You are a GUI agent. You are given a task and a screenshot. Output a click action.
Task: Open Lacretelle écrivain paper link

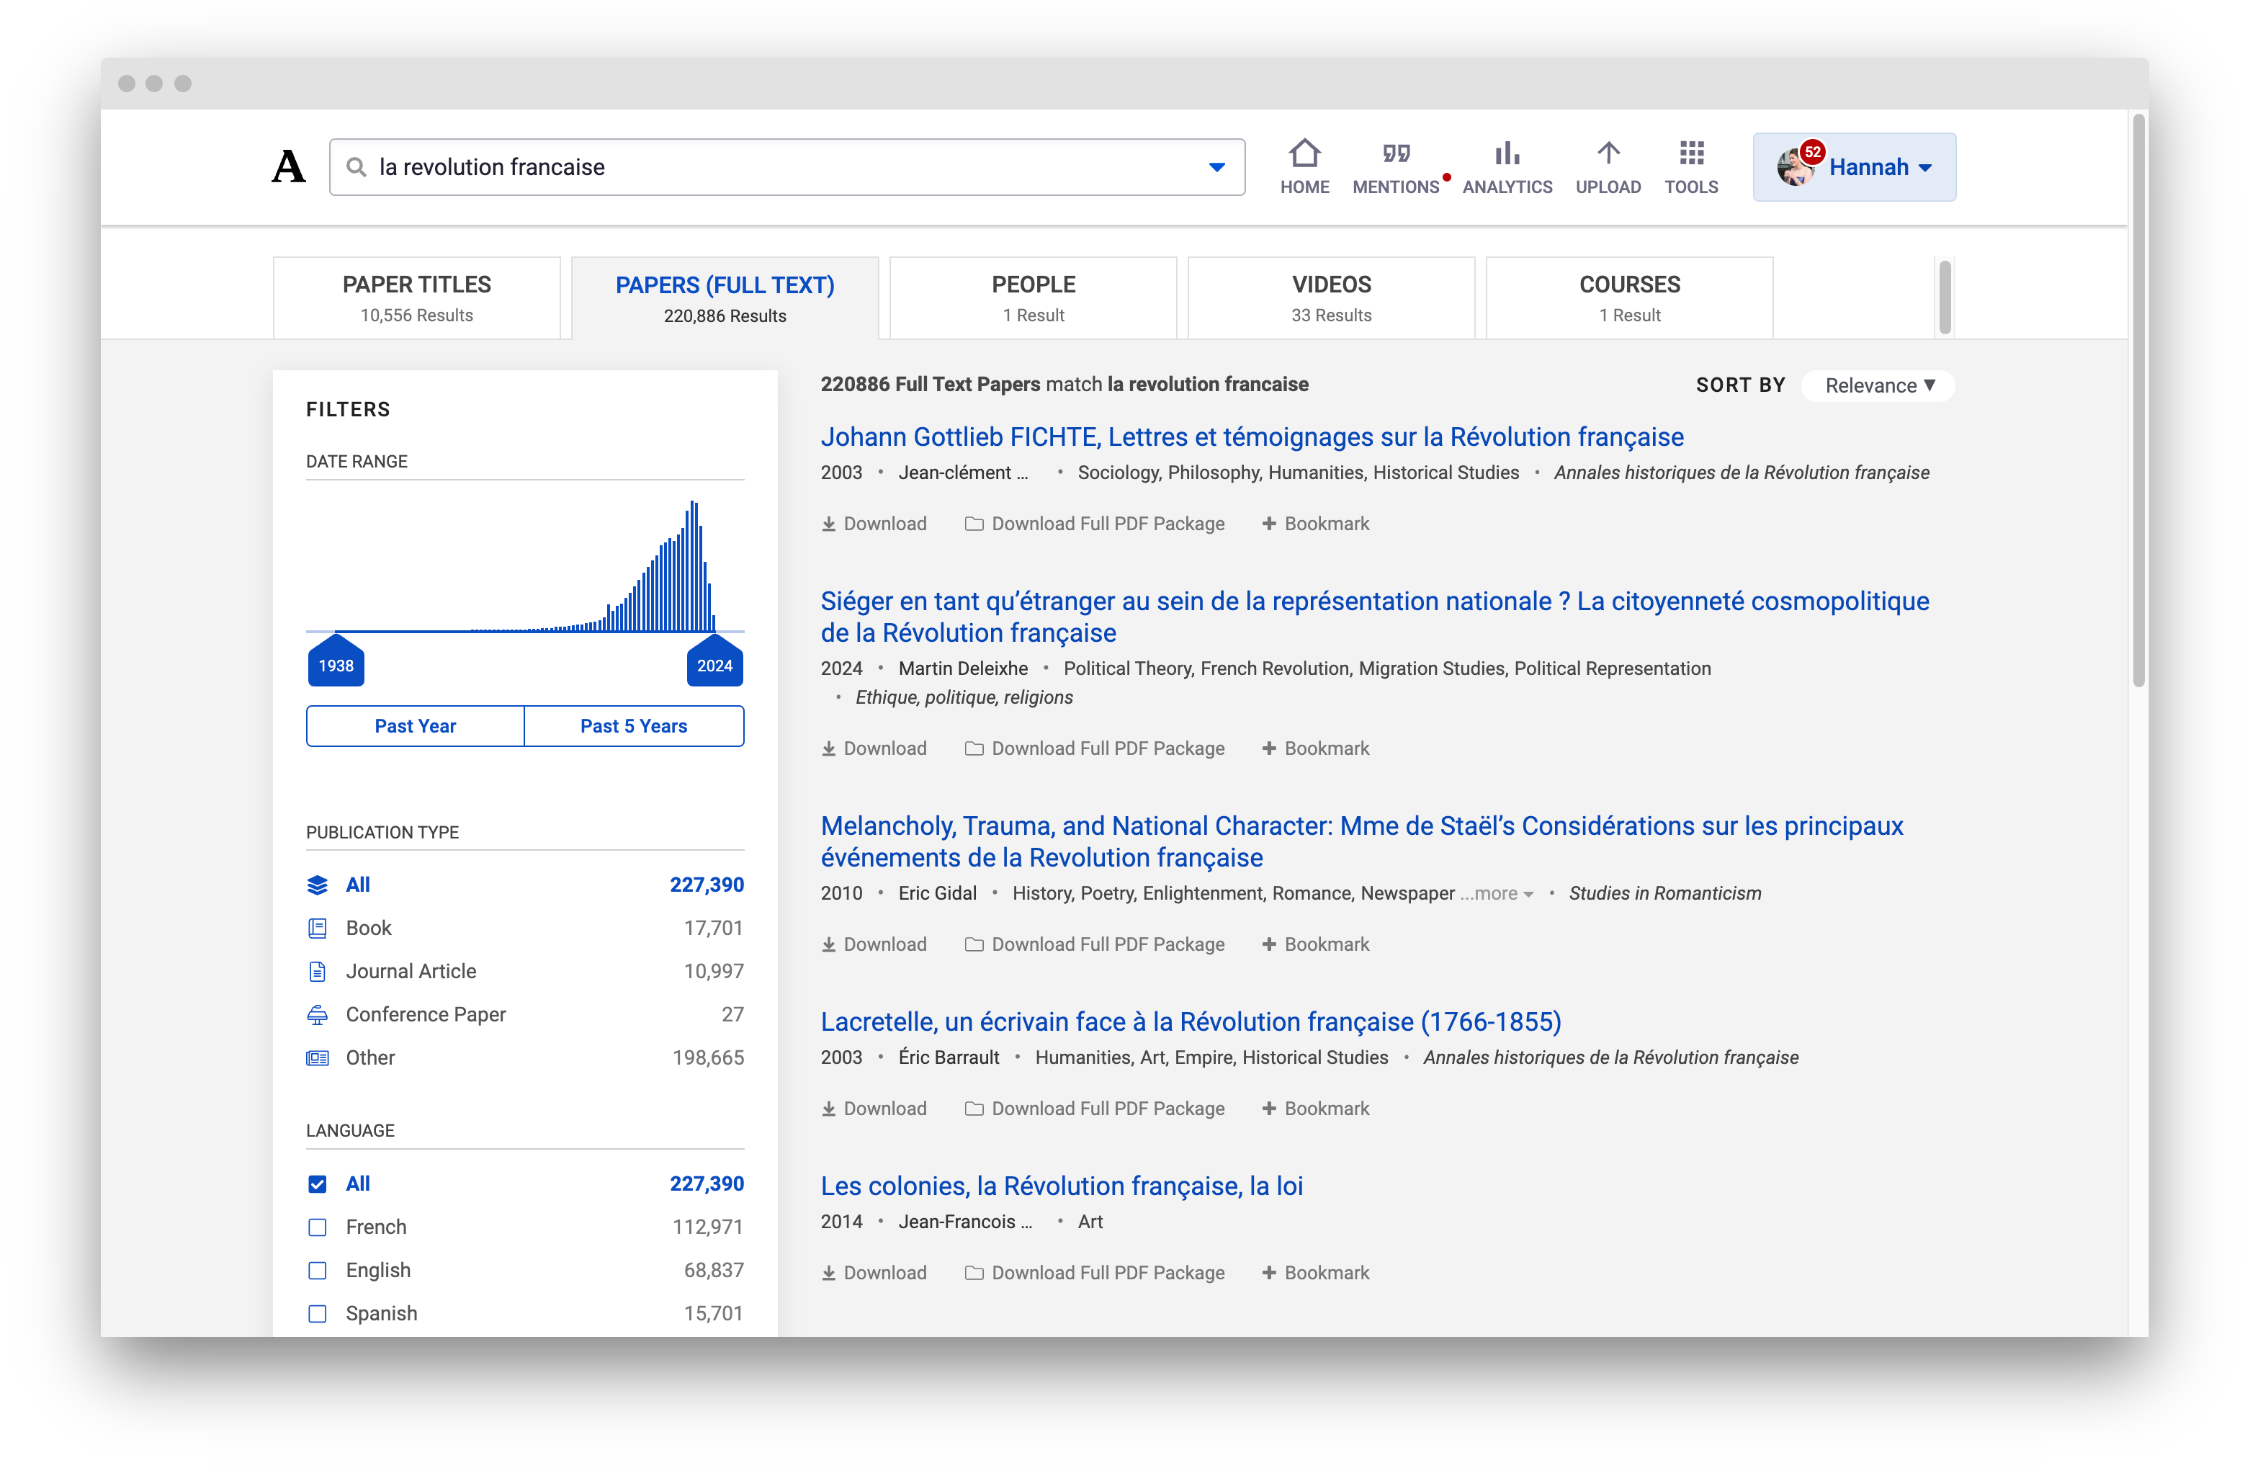(x=1191, y=1022)
